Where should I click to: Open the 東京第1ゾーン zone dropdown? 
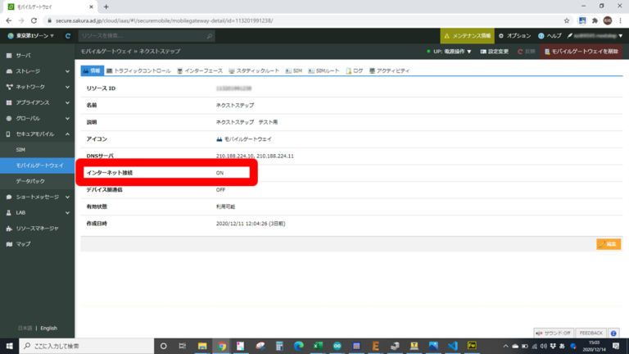[x=31, y=36]
